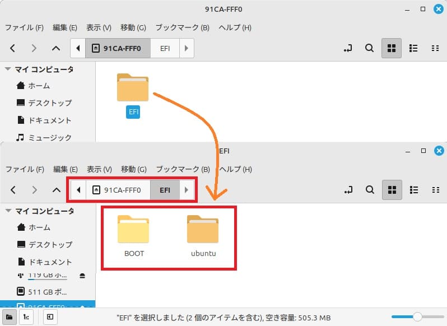Open ドキュメント in 91CA-FFF0 window sidebar

pyautogui.click(x=44, y=120)
